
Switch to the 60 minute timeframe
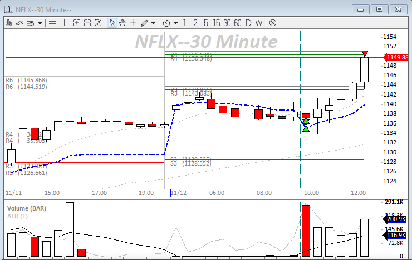pyautogui.click(x=238, y=23)
